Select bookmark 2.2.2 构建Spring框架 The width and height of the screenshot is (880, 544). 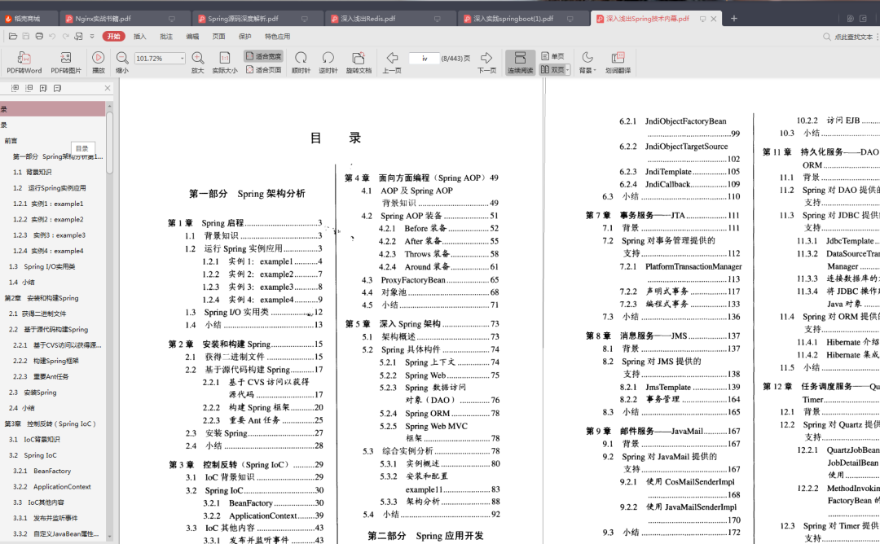46,361
